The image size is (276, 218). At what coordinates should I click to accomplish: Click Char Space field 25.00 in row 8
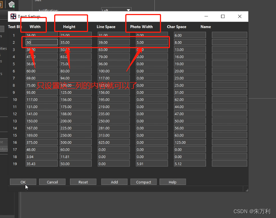click(190, 85)
